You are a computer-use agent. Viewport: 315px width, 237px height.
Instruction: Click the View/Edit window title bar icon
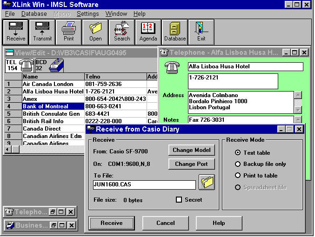click(x=9, y=53)
